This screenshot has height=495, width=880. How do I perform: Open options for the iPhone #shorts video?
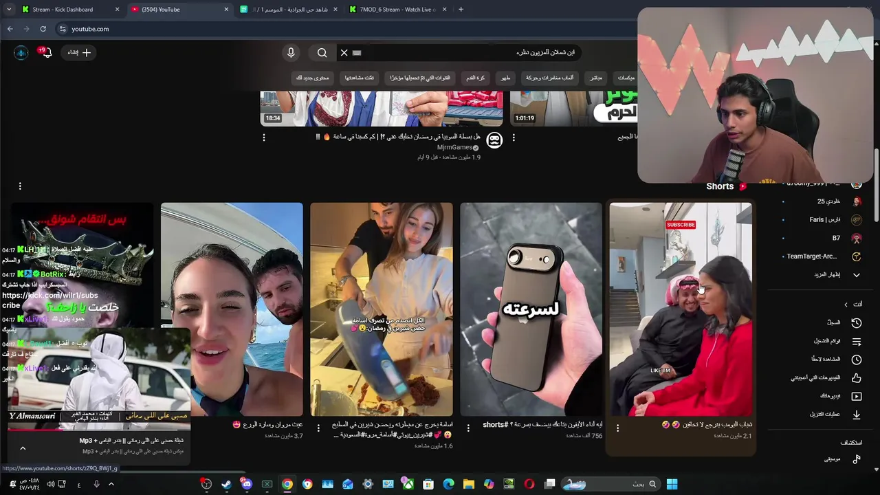[x=468, y=428]
